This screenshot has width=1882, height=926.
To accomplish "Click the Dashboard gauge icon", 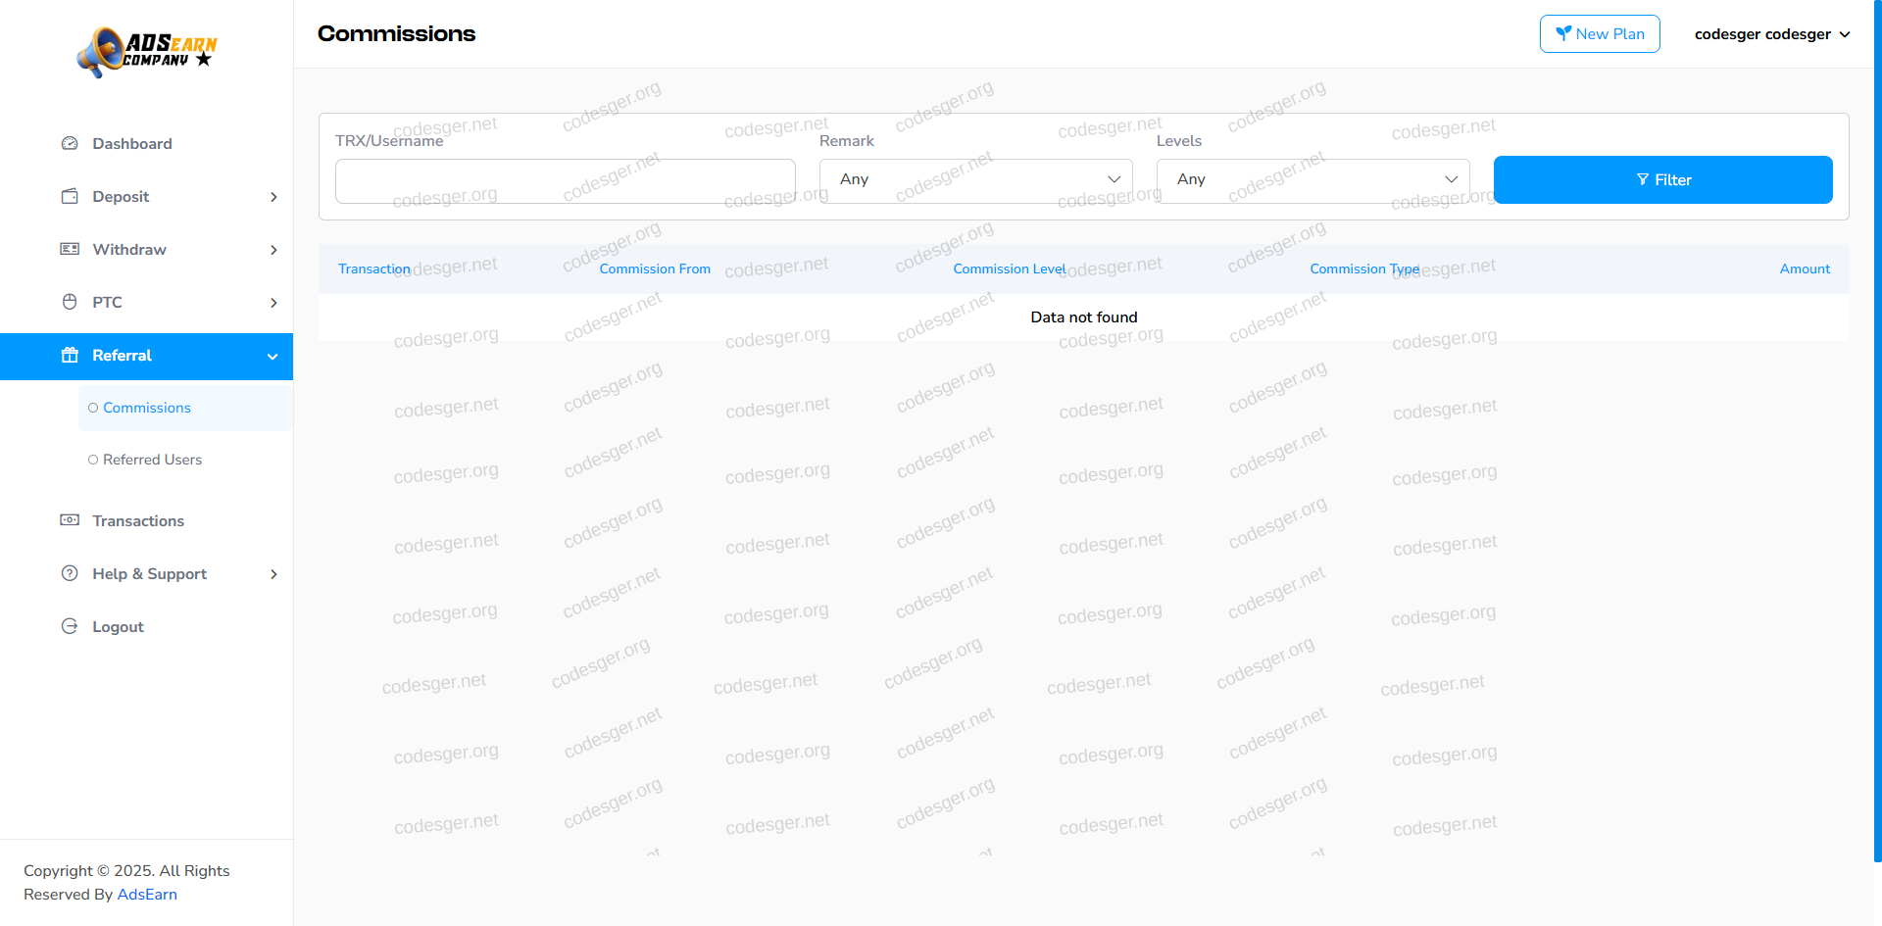I will click(x=70, y=144).
